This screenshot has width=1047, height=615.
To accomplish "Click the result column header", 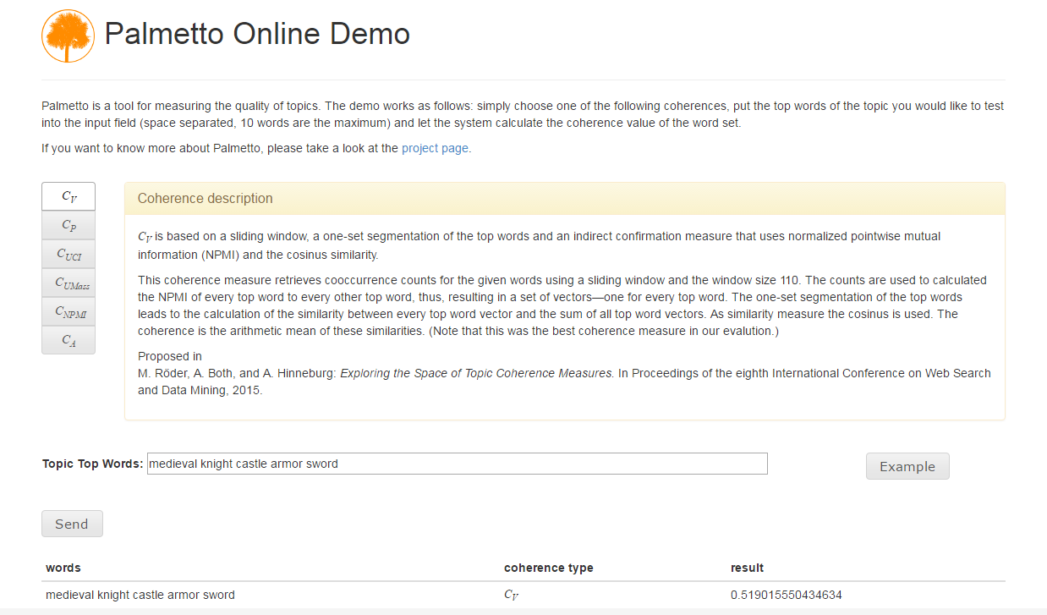I will point(747,568).
